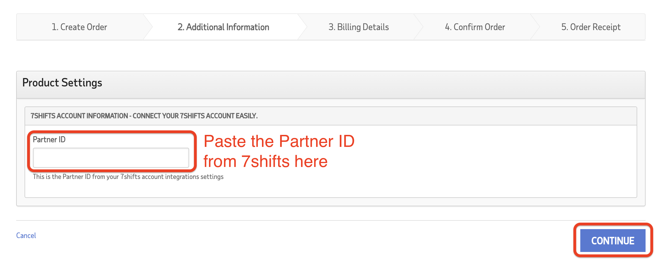Viewport: 669px width, 262px height.
Task: Select the Partner ID helper text below the field
Action: tap(128, 176)
